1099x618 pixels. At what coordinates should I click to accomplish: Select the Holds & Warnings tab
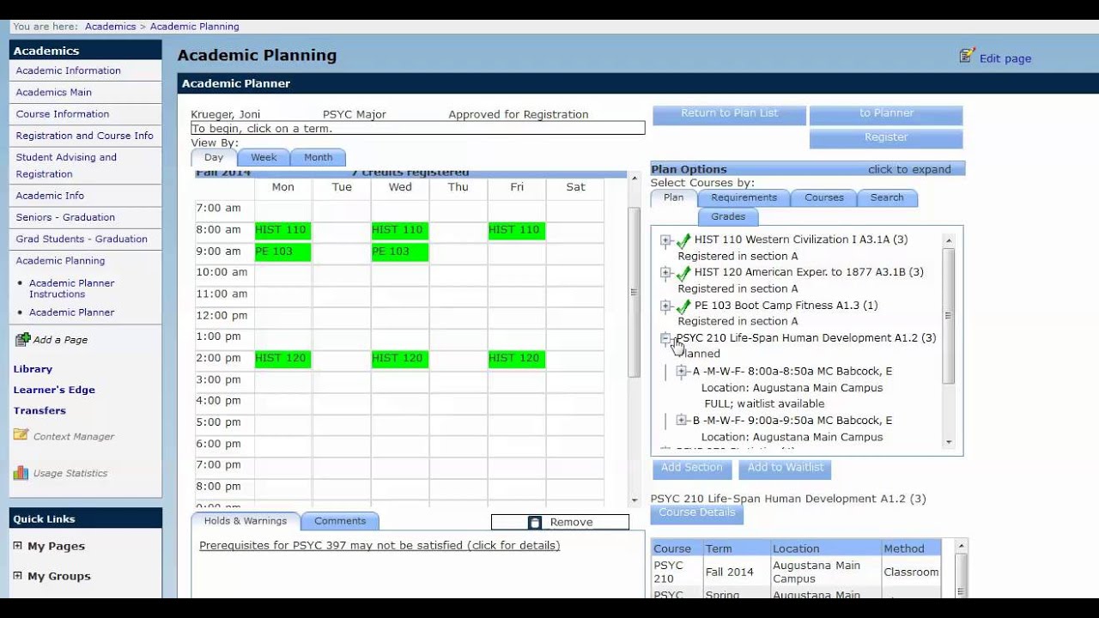pos(246,521)
